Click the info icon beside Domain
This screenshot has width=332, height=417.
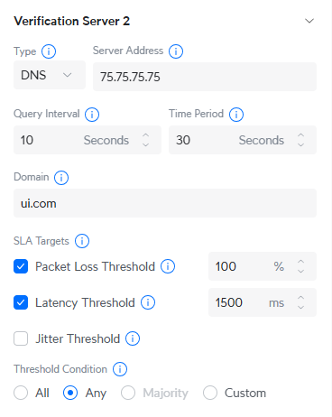coord(61,178)
